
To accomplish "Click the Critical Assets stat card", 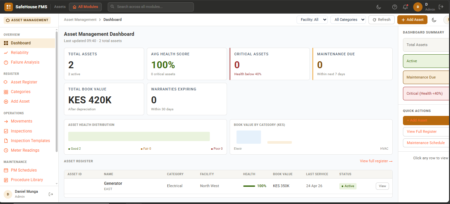I will point(270,64).
